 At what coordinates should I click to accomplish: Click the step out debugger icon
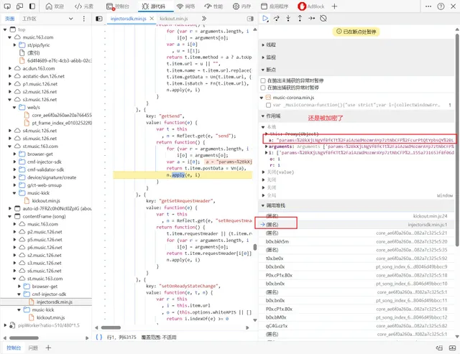click(x=300, y=19)
